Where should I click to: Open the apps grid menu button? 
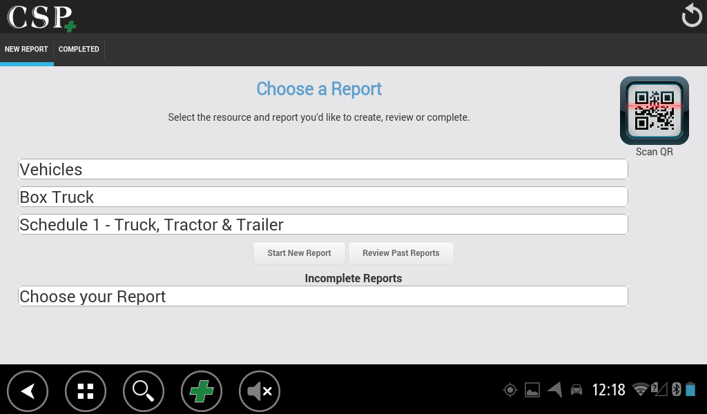pos(85,391)
